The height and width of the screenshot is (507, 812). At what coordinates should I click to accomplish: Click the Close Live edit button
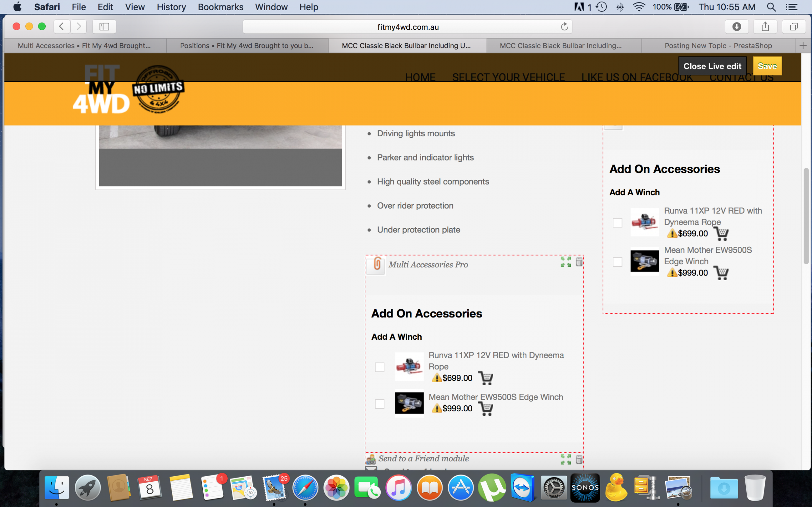coord(712,66)
